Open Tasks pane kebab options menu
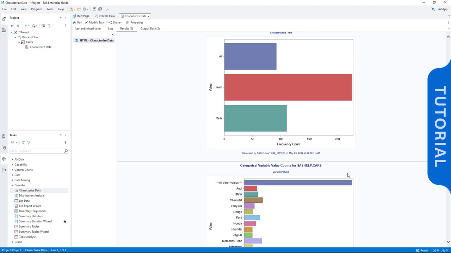This screenshot has height=253, width=451. tap(66, 143)
